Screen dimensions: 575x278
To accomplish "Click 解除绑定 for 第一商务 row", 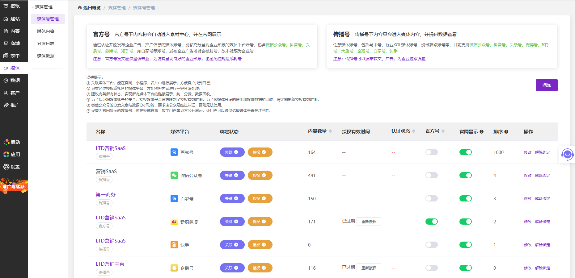I will pos(542,198).
